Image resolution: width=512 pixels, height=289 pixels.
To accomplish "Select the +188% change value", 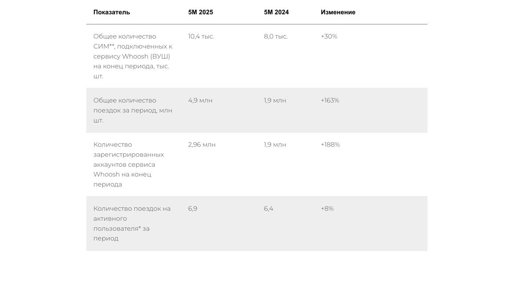I will tap(330, 144).
